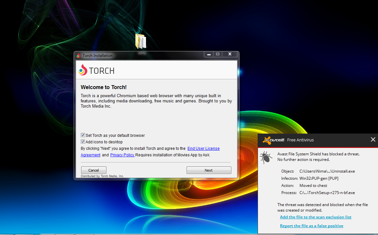Click the infection name Win32:PUP-gen [PUP]
This screenshot has height=235, width=378.
coord(319,178)
